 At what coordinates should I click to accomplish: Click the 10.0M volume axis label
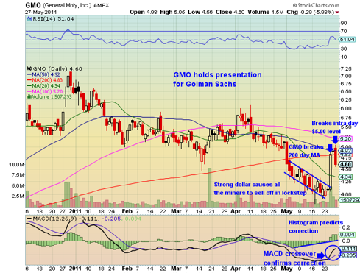point(16,164)
